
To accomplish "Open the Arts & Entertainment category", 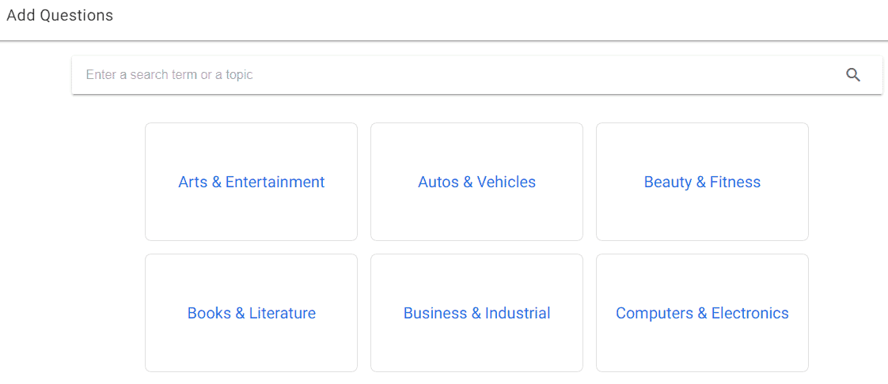I will tap(252, 182).
